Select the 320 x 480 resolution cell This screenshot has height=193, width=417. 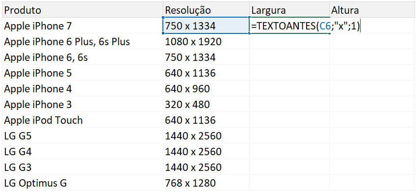pos(207,104)
